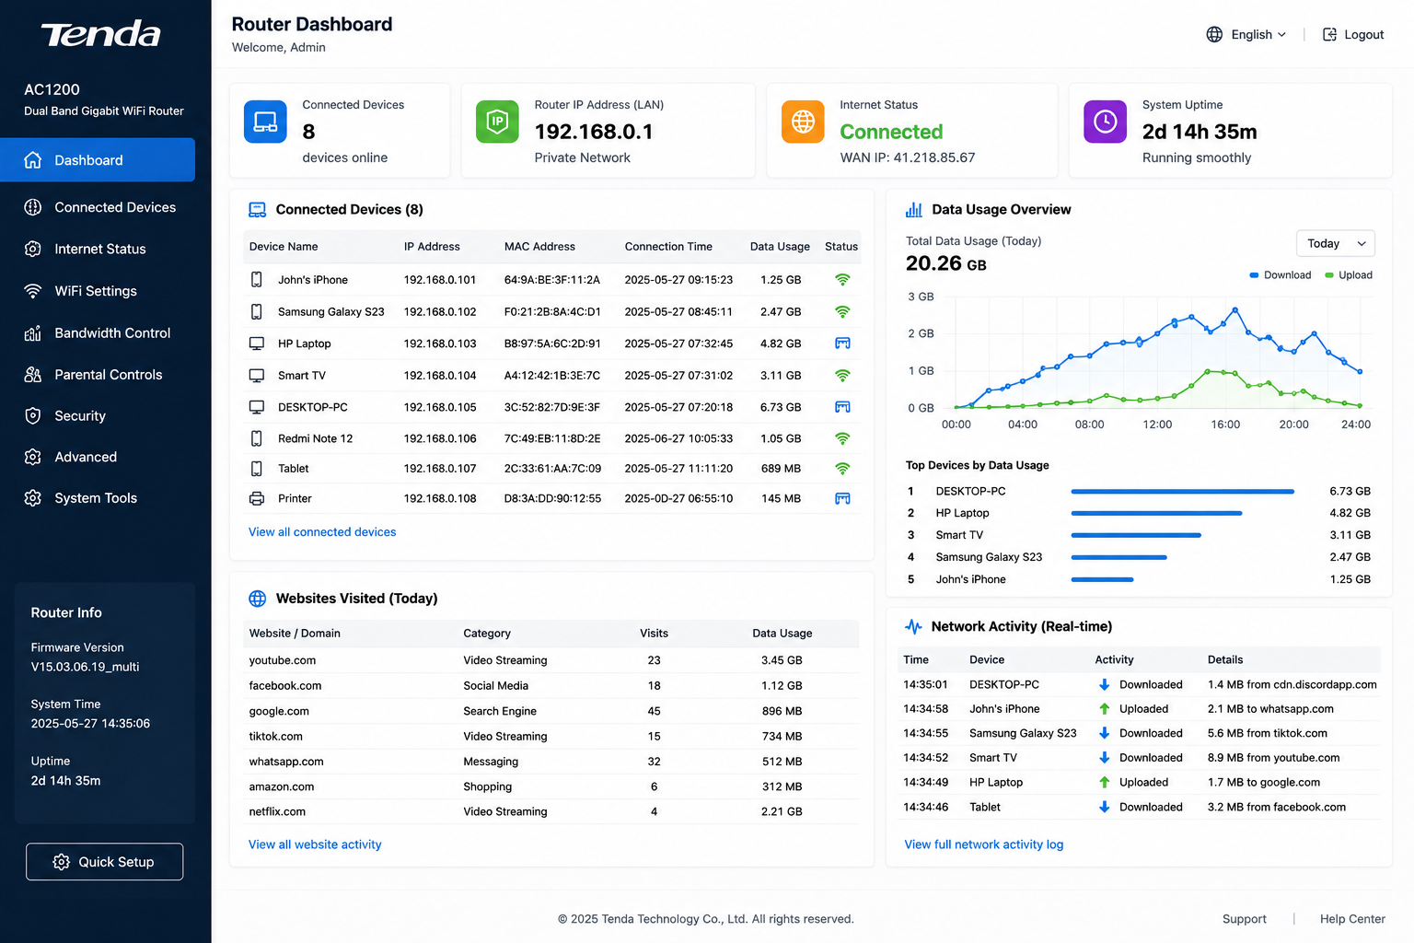Click the blue Connected Devices card icon
The width and height of the screenshot is (1414, 943).
(265, 122)
